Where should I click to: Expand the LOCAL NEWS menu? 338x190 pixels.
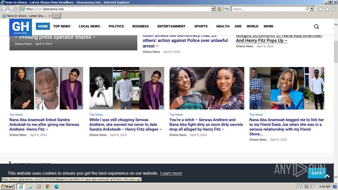[x=90, y=26]
